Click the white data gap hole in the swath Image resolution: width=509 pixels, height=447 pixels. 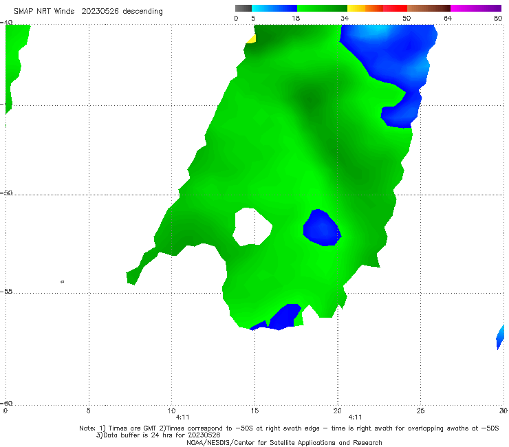pyautogui.click(x=252, y=226)
